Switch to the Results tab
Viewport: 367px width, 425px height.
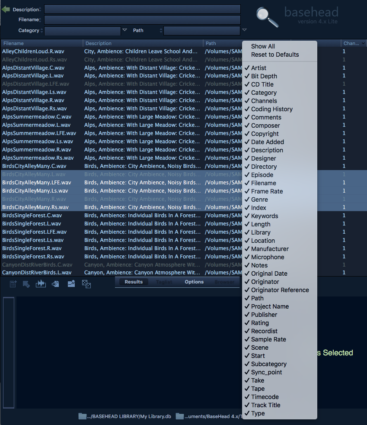134,282
